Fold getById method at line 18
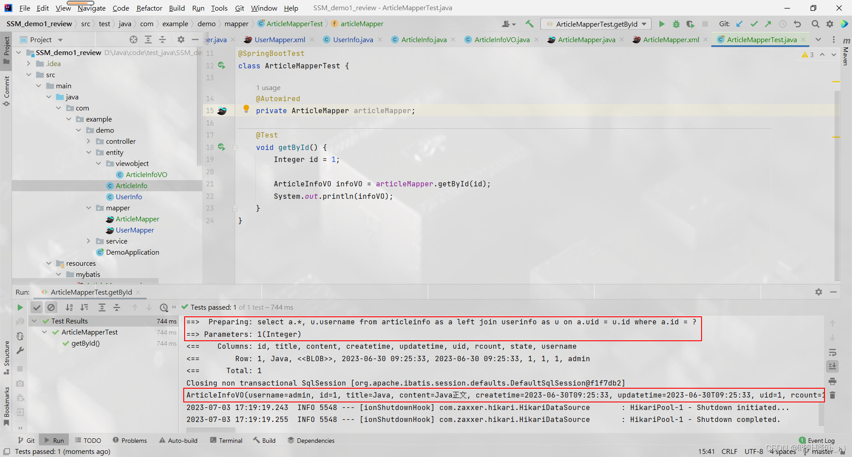 (x=235, y=147)
